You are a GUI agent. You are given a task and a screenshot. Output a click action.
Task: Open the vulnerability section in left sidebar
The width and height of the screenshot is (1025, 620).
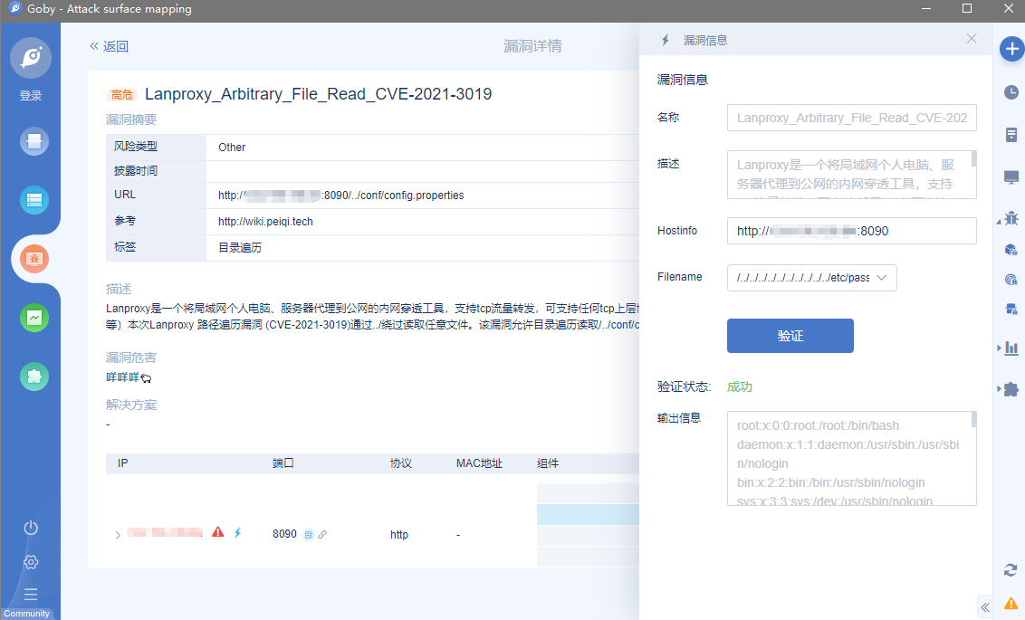pos(34,259)
